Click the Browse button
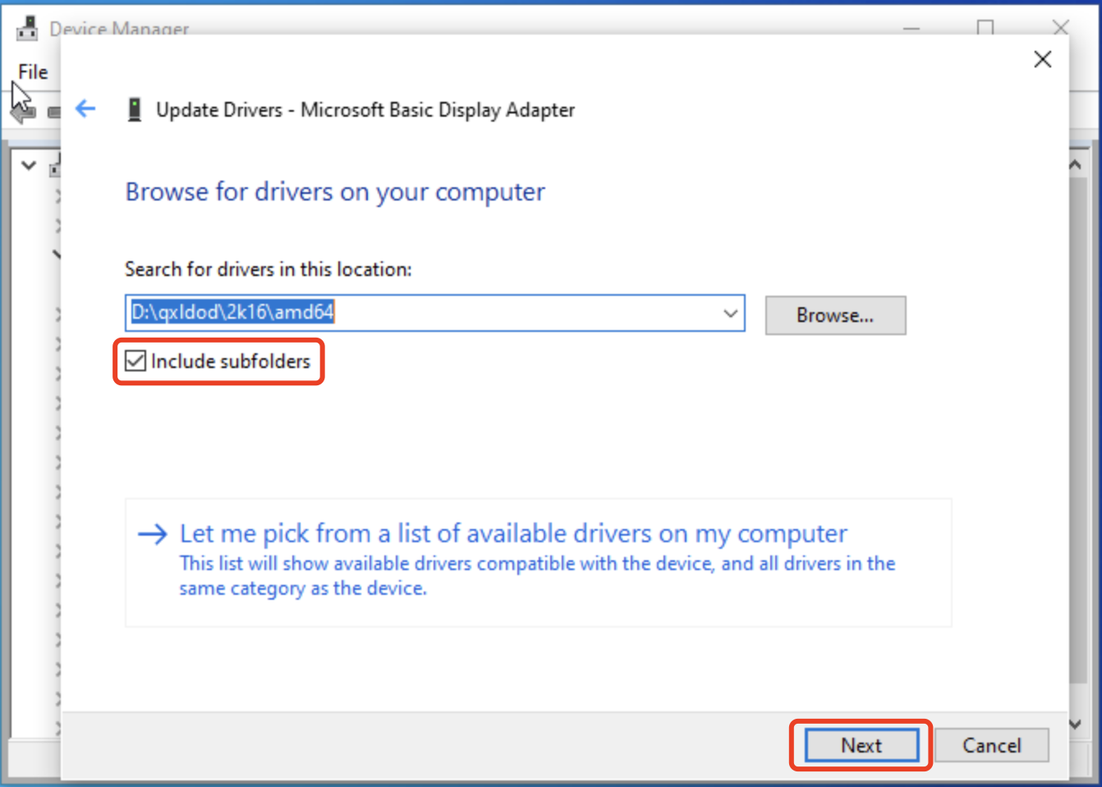1102x787 pixels. point(835,315)
